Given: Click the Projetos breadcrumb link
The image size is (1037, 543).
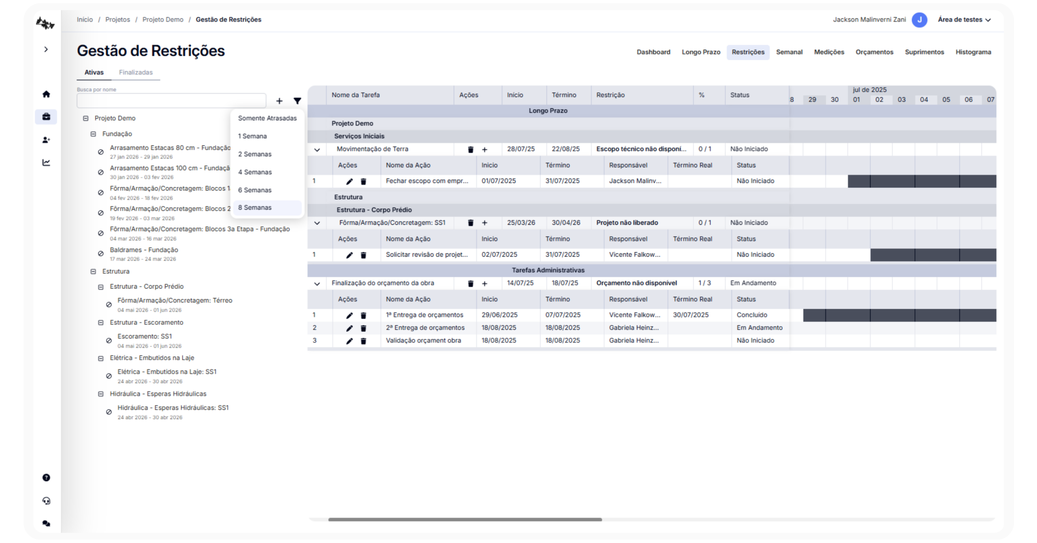Looking at the screenshot, I should pos(117,19).
